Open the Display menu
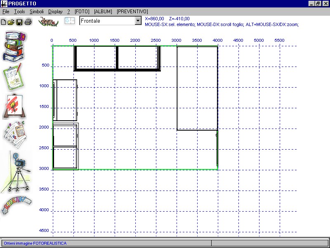This screenshot has height=248, width=330. pyautogui.click(x=55, y=12)
